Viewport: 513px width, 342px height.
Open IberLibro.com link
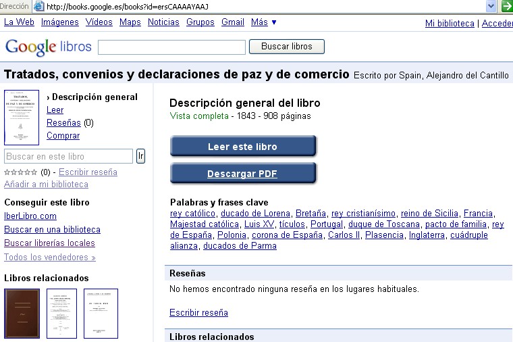[30, 216]
